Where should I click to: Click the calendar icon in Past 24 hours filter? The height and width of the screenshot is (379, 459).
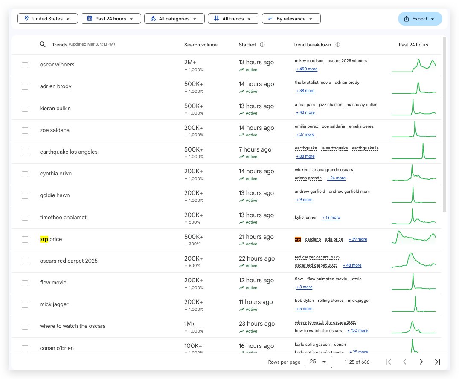pos(90,18)
